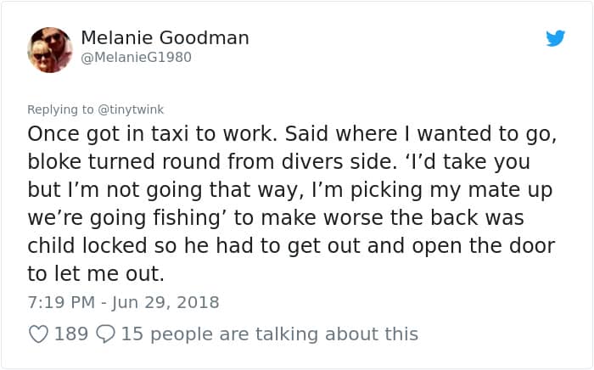The image size is (594, 370).
Task: Click the Twitter bird logo
Action: 555,38
